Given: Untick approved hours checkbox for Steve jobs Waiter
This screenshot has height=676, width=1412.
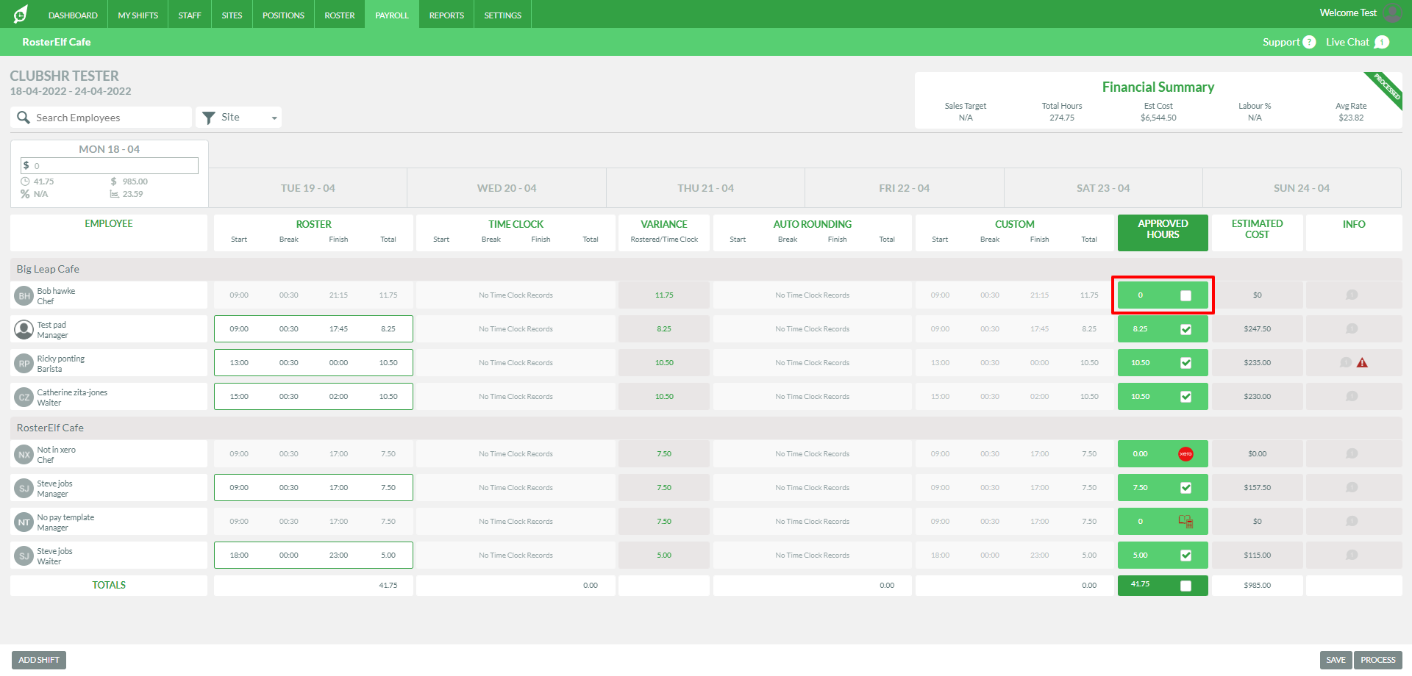Looking at the screenshot, I should (1185, 555).
